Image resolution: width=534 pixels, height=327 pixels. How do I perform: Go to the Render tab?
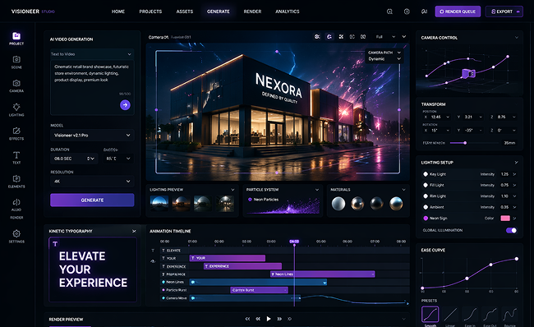click(x=252, y=12)
